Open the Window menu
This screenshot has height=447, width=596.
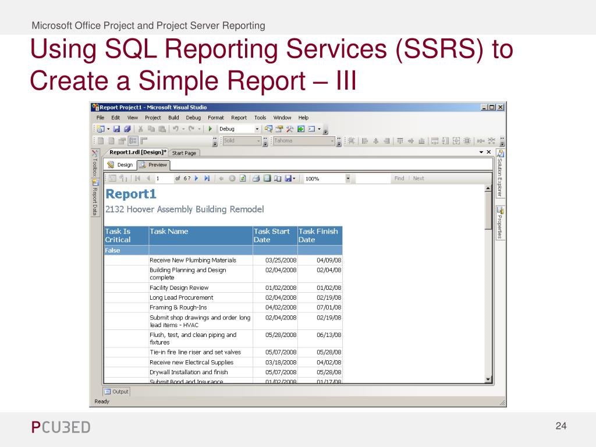282,118
